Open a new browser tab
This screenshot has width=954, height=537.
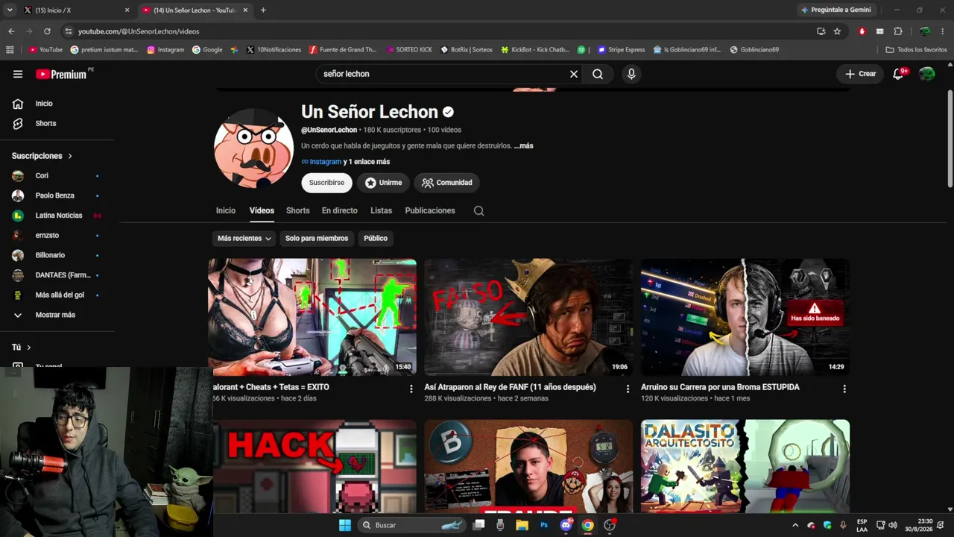point(263,10)
